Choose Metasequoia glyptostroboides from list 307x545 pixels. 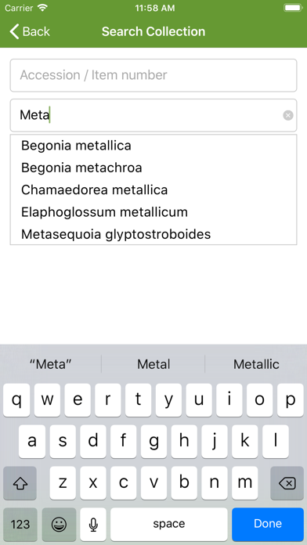116,234
